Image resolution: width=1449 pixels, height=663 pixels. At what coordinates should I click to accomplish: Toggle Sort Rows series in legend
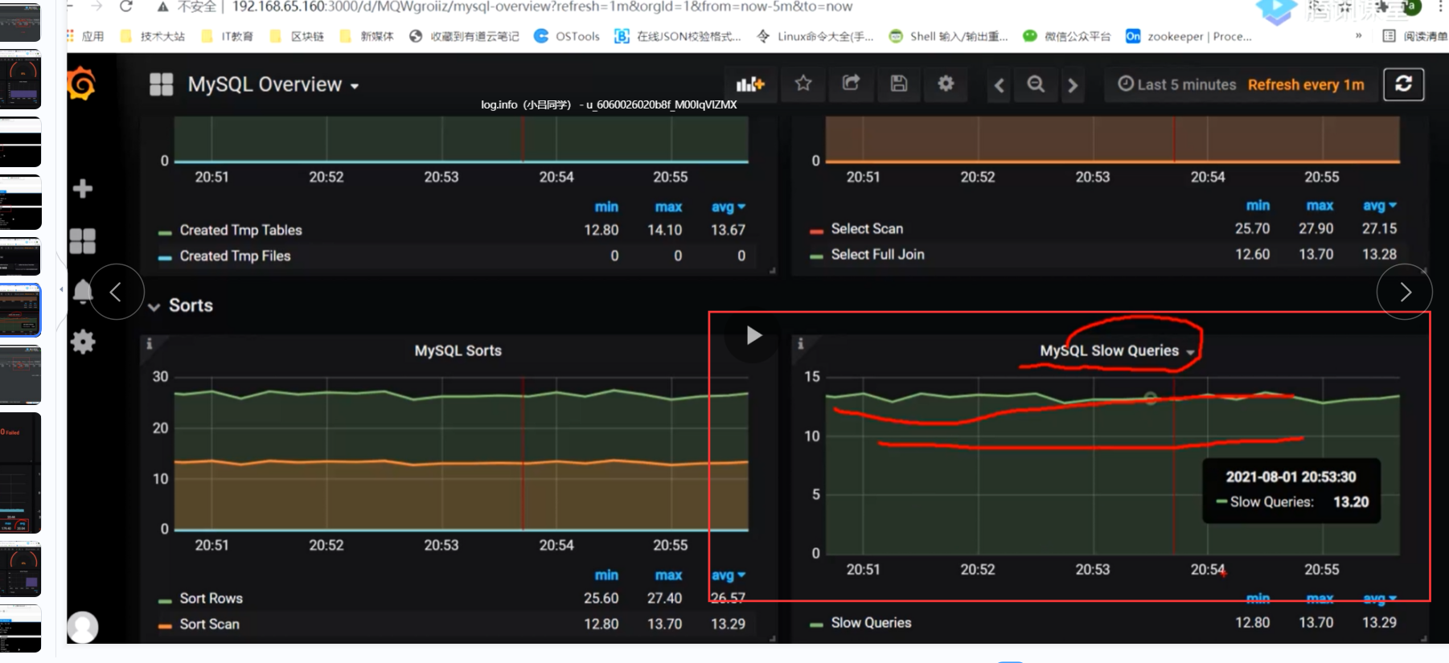tap(211, 598)
